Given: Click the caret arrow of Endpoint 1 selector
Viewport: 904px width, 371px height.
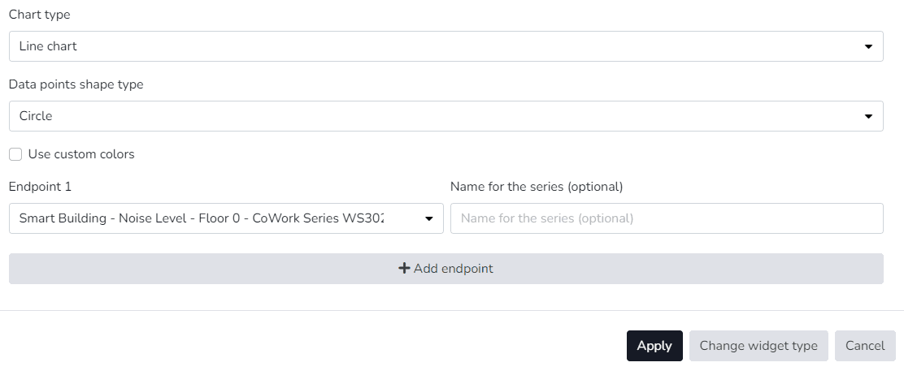Looking at the screenshot, I should (x=429, y=218).
